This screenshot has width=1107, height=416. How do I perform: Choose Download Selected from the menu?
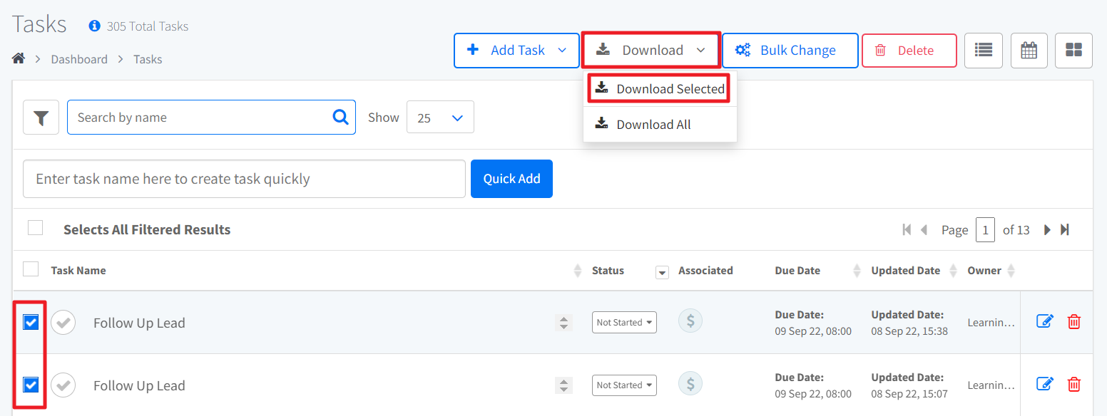point(660,89)
